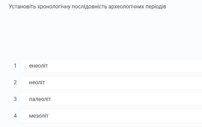
Task: Select the 'палеоліт' answer row
Action: [x=111, y=99]
